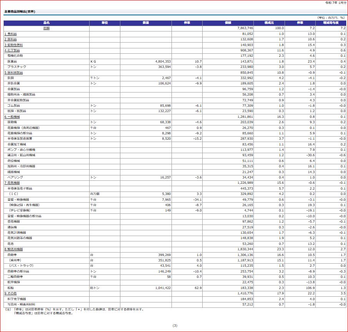Select the ゴム製品 row label
Screen dimensions: 348x332
click(x=13, y=106)
